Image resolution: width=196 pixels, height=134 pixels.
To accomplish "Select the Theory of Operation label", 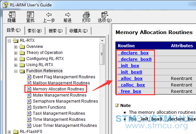I will tap(44, 53).
